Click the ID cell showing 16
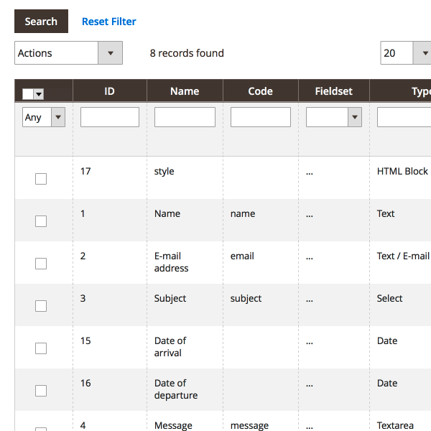Screen dimensions: 431x431 click(x=85, y=383)
